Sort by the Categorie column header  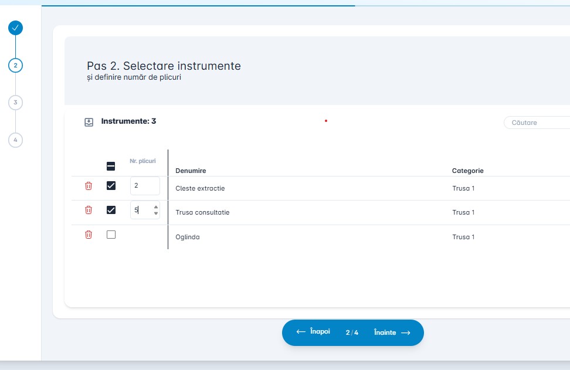467,171
